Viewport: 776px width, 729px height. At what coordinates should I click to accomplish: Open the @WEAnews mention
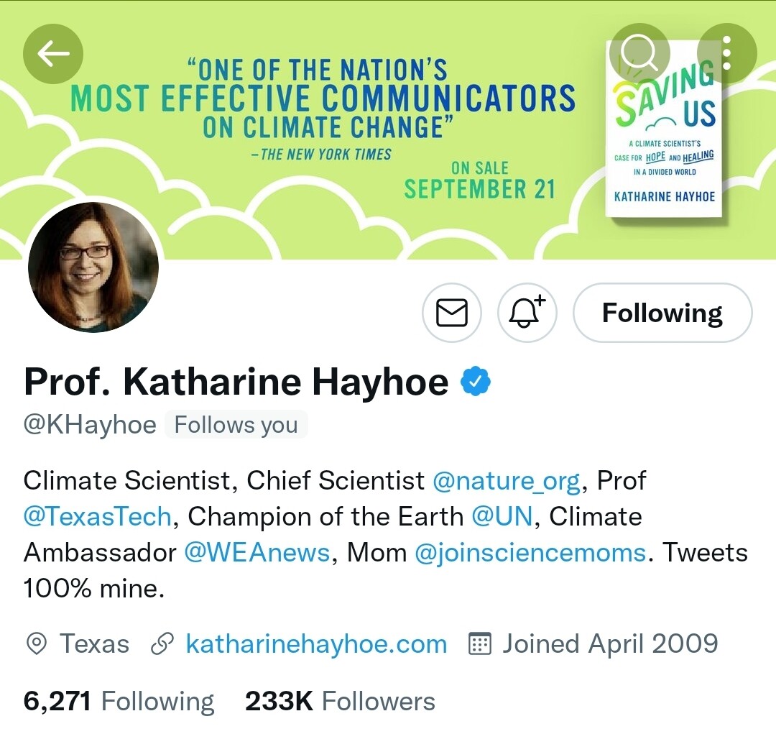(x=257, y=552)
